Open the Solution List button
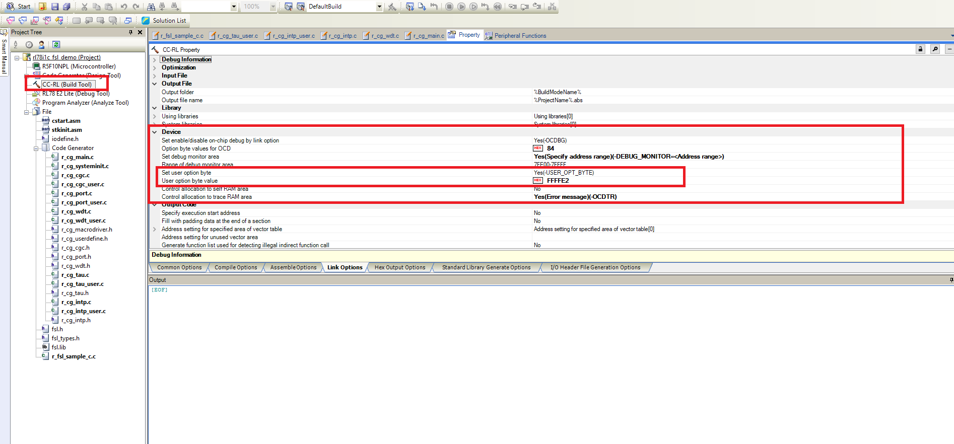The height and width of the screenshot is (444, 954). tap(164, 21)
